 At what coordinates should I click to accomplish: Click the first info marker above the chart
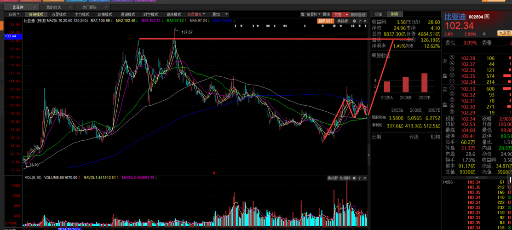(236, 25)
